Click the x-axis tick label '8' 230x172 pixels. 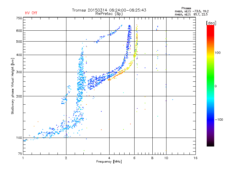(x=152, y=158)
